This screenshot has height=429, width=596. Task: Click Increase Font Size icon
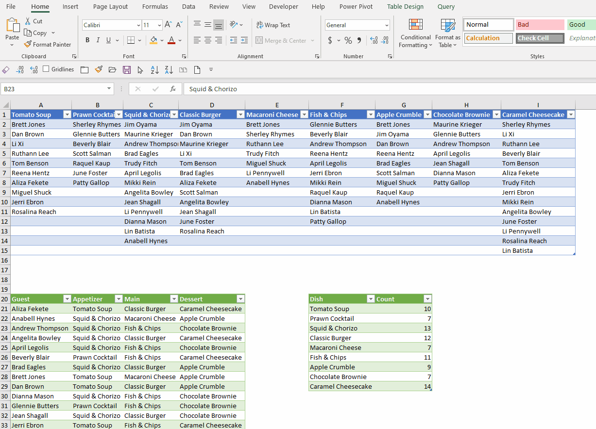click(168, 25)
